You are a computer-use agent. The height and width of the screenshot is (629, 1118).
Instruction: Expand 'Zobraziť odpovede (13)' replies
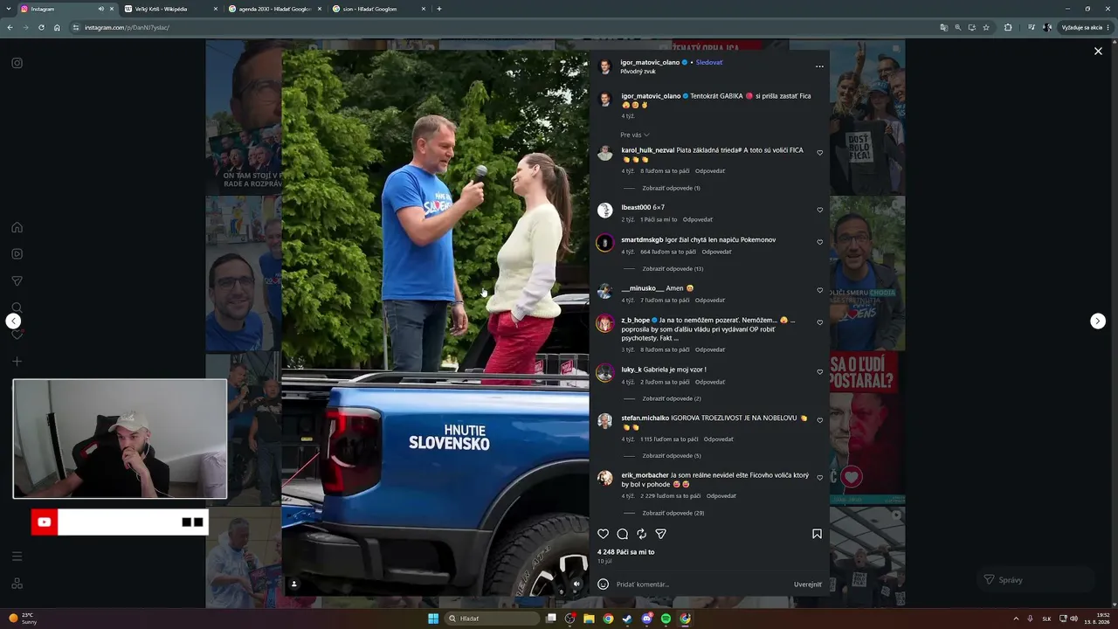coord(673,268)
